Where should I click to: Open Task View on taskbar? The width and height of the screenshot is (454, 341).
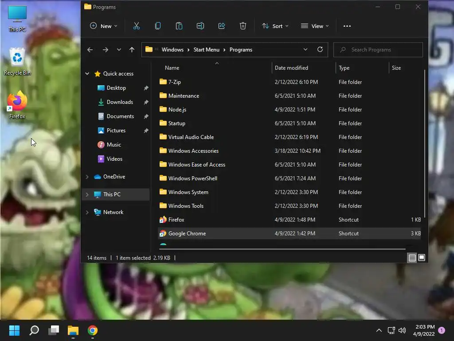click(x=54, y=330)
